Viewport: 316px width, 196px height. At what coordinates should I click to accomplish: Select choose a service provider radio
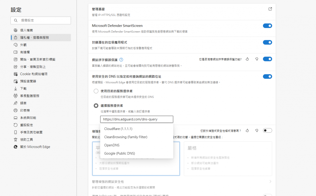click(96, 106)
